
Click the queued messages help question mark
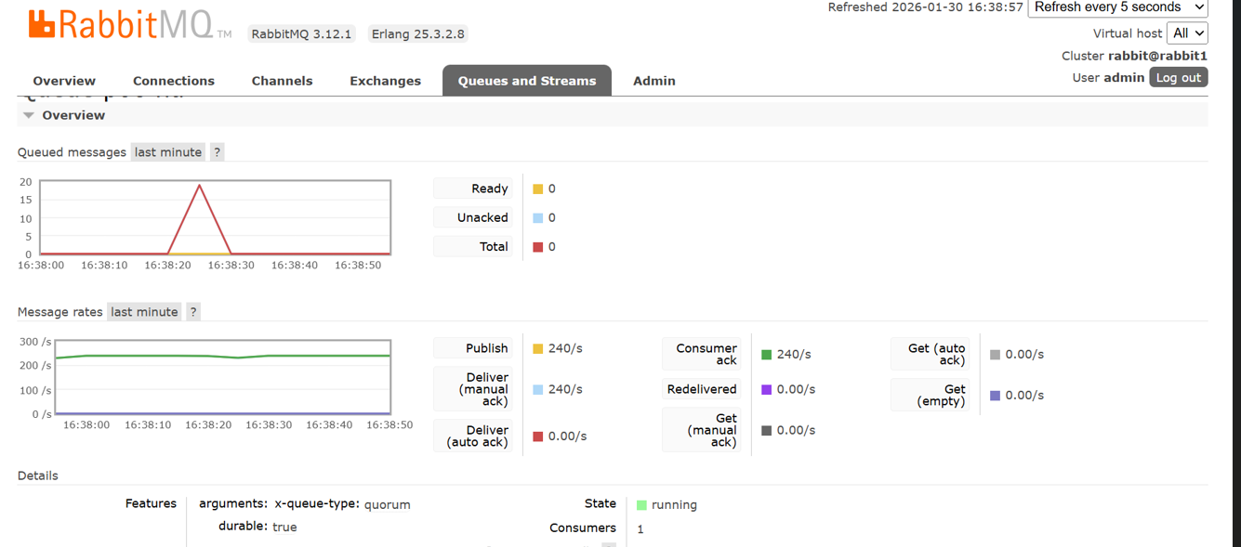[217, 152]
